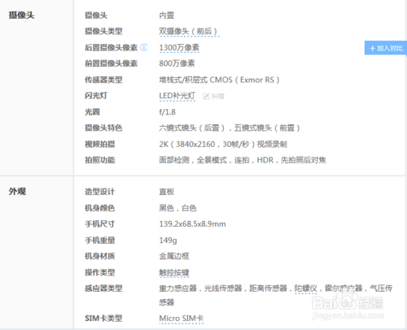This screenshot has width=407, height=330.
Task: Click the 传感器类型 row label
Action: tap(103, 80)
